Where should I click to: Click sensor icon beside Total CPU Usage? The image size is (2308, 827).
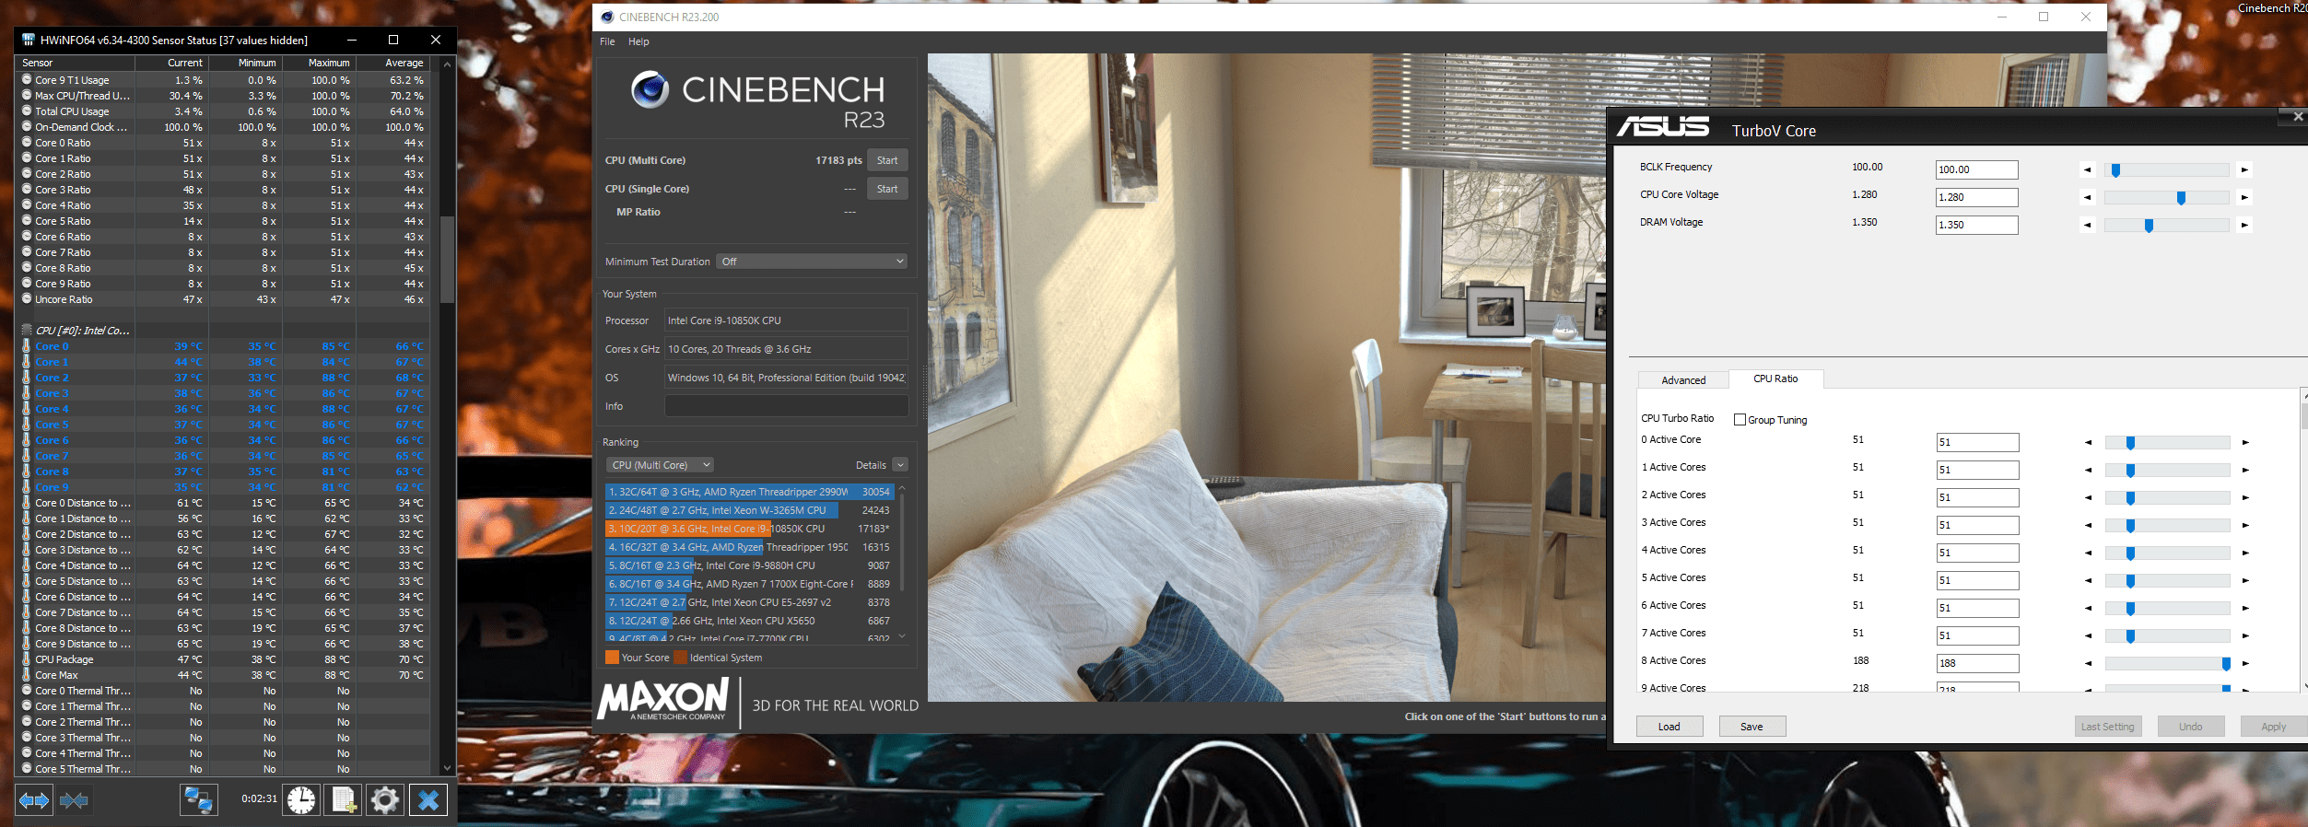tap(27, 111)
